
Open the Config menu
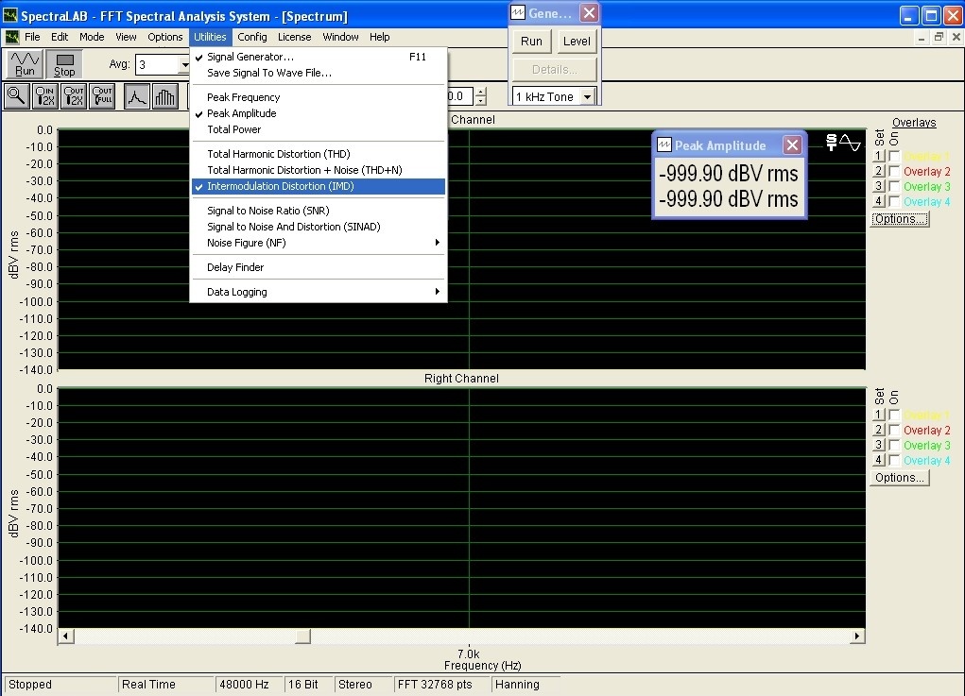pyautogui.click(x=252, y=37)
